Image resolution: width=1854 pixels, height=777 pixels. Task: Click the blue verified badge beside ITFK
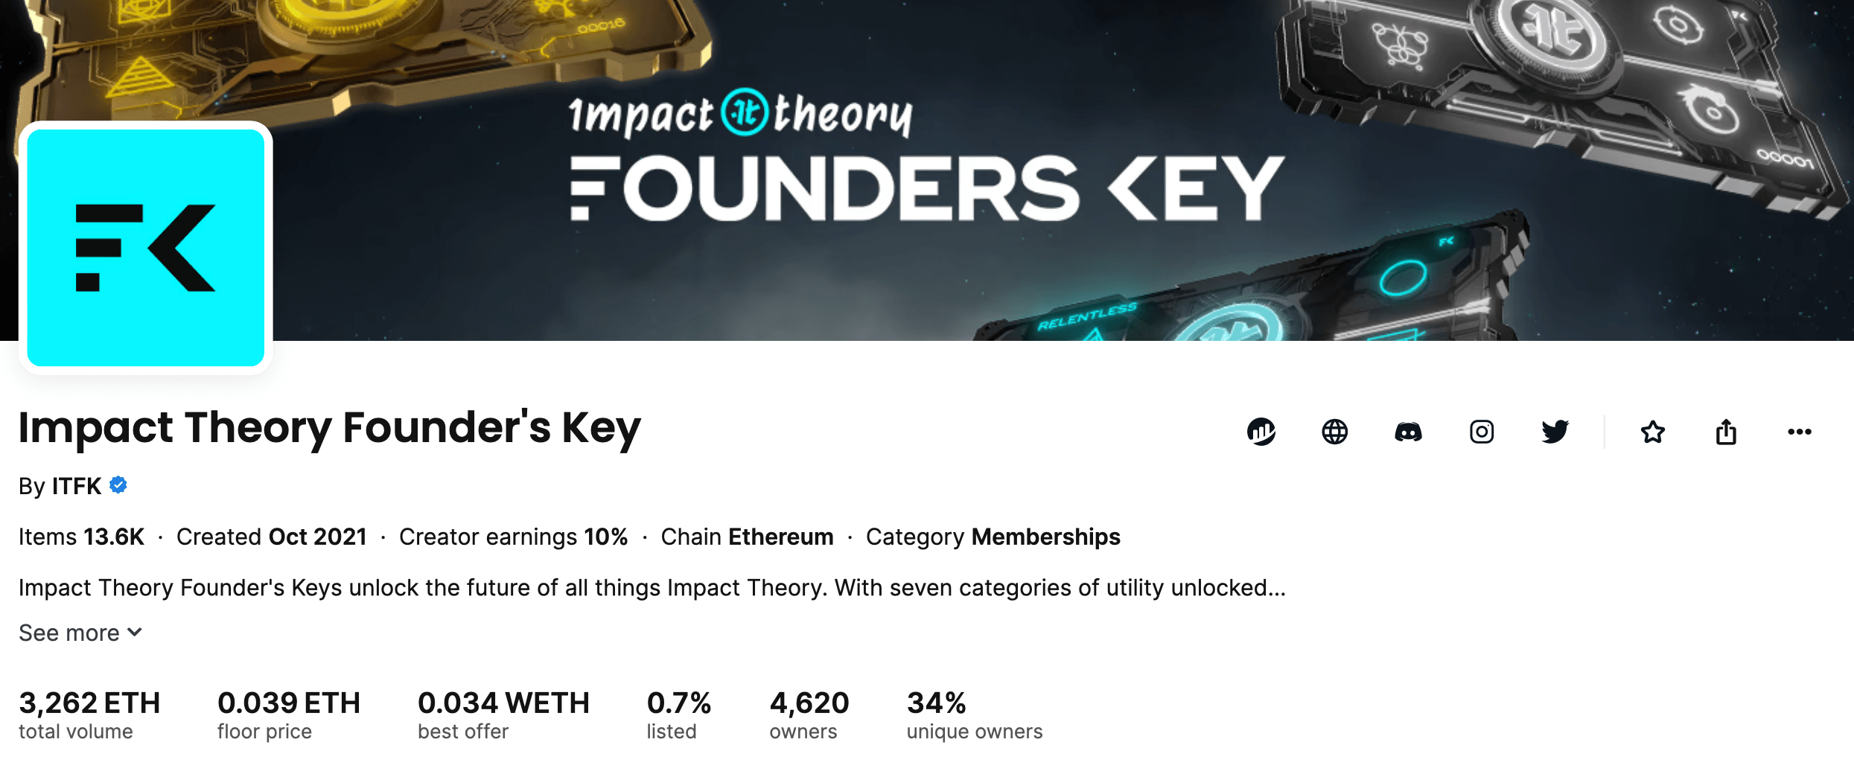(118, 485)
